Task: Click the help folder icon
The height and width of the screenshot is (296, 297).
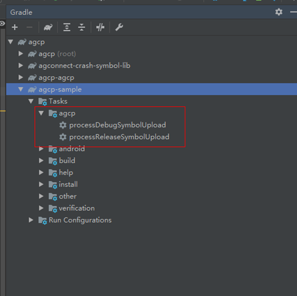Action: [53, 173]
